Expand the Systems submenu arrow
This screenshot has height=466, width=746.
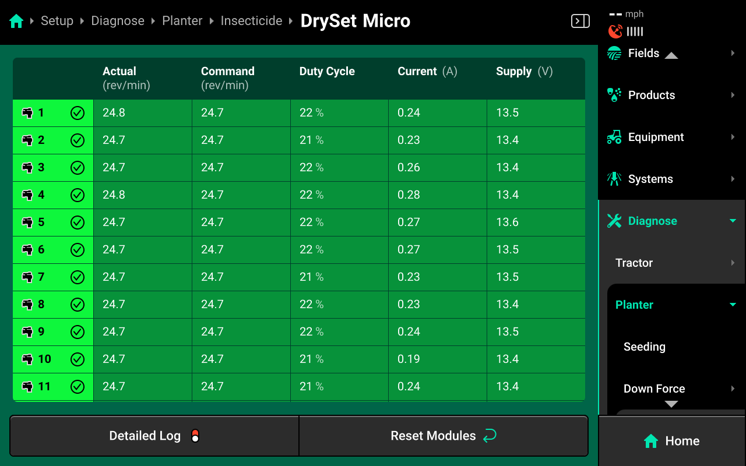click(x=733, y=179)
